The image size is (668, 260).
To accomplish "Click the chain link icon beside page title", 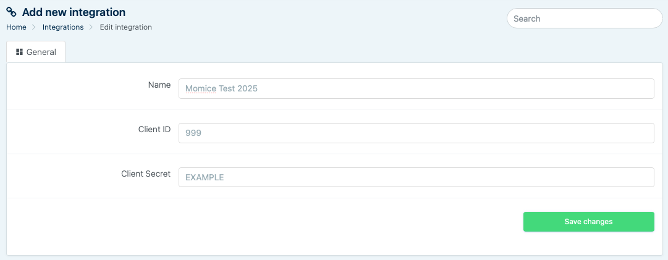I will pyautogui.click(x=11, y=12).
